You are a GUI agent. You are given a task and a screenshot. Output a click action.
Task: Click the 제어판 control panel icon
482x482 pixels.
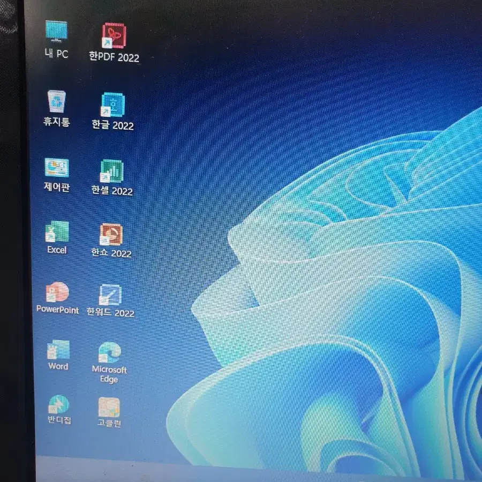point(57,168)
